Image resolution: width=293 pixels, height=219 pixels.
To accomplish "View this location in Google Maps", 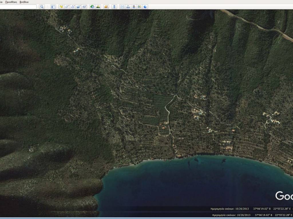I will pyautogui.click(x=140, y=7).
